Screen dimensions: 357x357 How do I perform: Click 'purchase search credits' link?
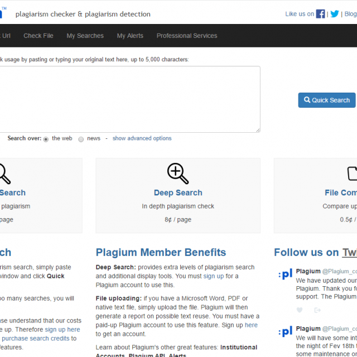(x=36, y=339)
